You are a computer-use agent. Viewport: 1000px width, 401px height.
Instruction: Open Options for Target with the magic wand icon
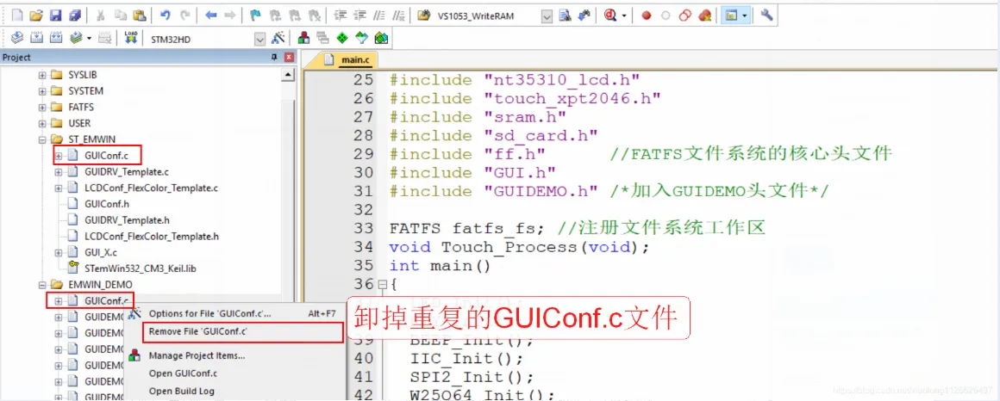(278, 38)
